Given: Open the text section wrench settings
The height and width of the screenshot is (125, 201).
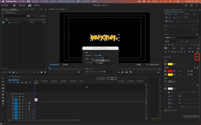Looking at the screenshot, I should coord(197,34).
